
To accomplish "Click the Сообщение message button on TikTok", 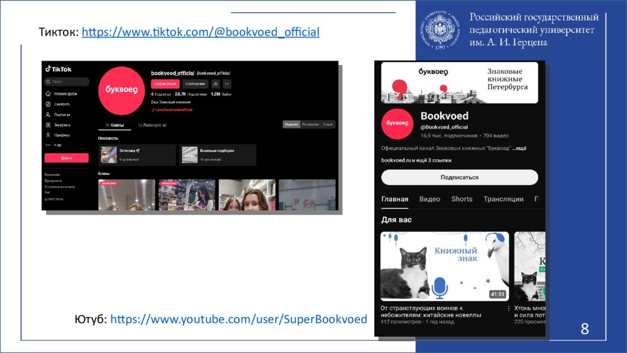I will pos(195,84).
